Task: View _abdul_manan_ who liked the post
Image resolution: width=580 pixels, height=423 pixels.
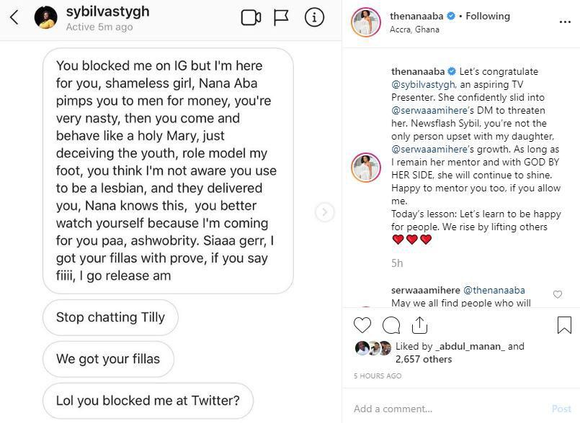Action: (472, 346)
